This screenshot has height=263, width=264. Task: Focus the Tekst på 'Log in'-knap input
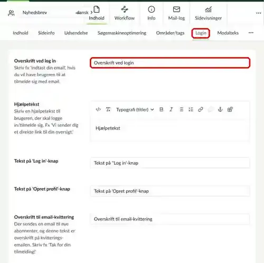pyautogui.click(x=170, y=163)
